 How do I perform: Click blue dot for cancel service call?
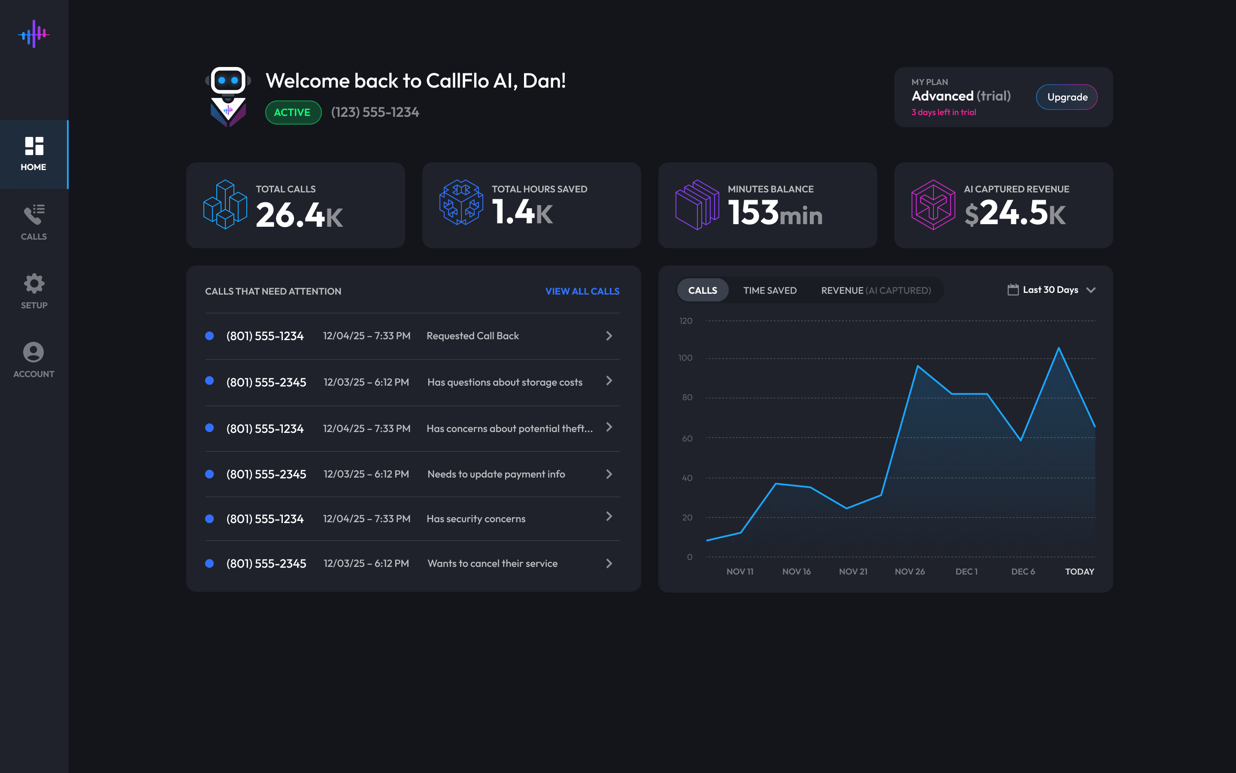coord(209,563)
